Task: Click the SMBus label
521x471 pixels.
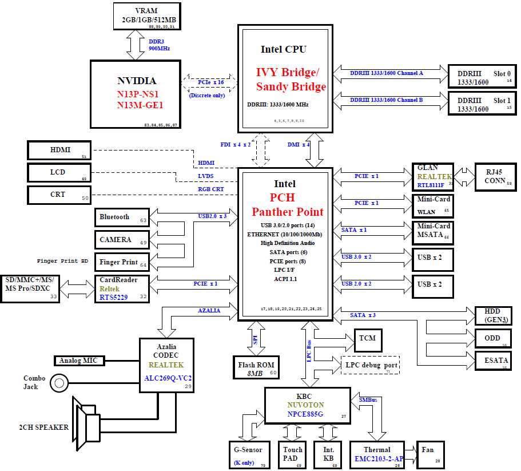Action: tap(368, 400)
